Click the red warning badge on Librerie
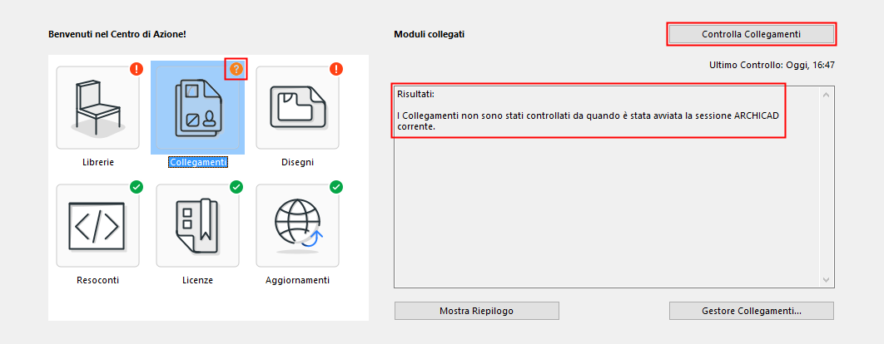 [137, 69]
